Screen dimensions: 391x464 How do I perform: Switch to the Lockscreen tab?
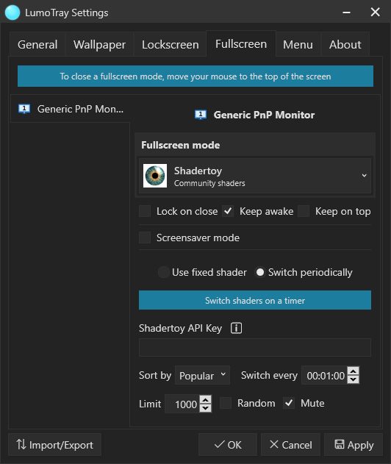[170, 45]
